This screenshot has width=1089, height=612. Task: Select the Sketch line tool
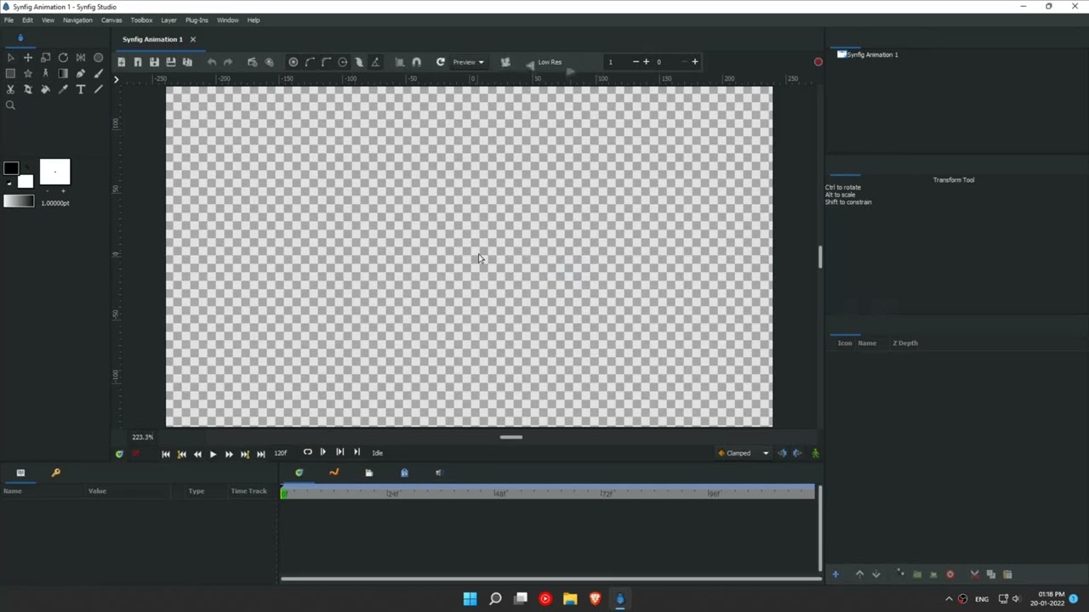pos(99,89)
